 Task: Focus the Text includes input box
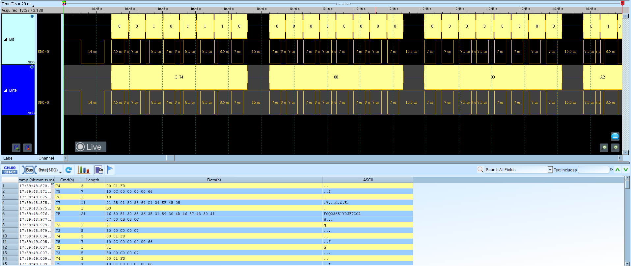coord(593,169)
